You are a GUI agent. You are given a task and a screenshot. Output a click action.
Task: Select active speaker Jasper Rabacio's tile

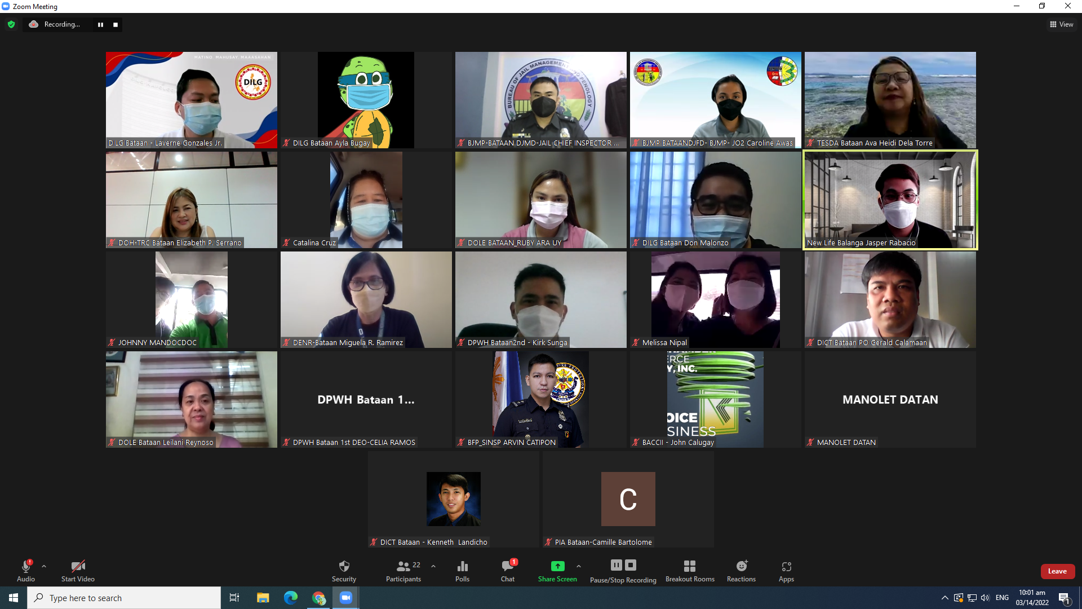pyautogui.click(x=890, y=200)
